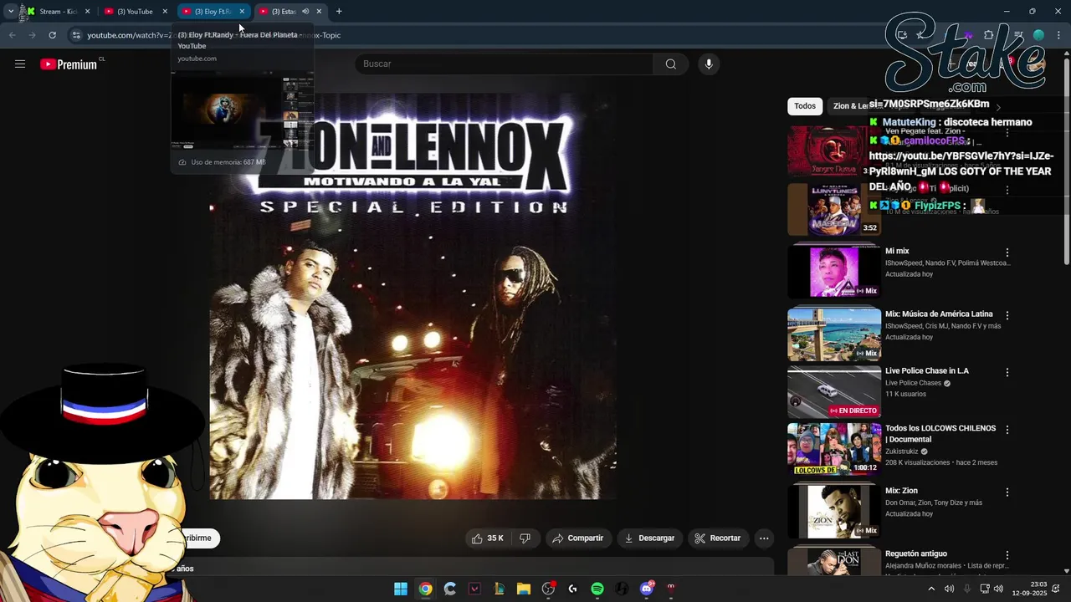
Task: Open options for Música de América Latina mix
Action: [1007, 316]
